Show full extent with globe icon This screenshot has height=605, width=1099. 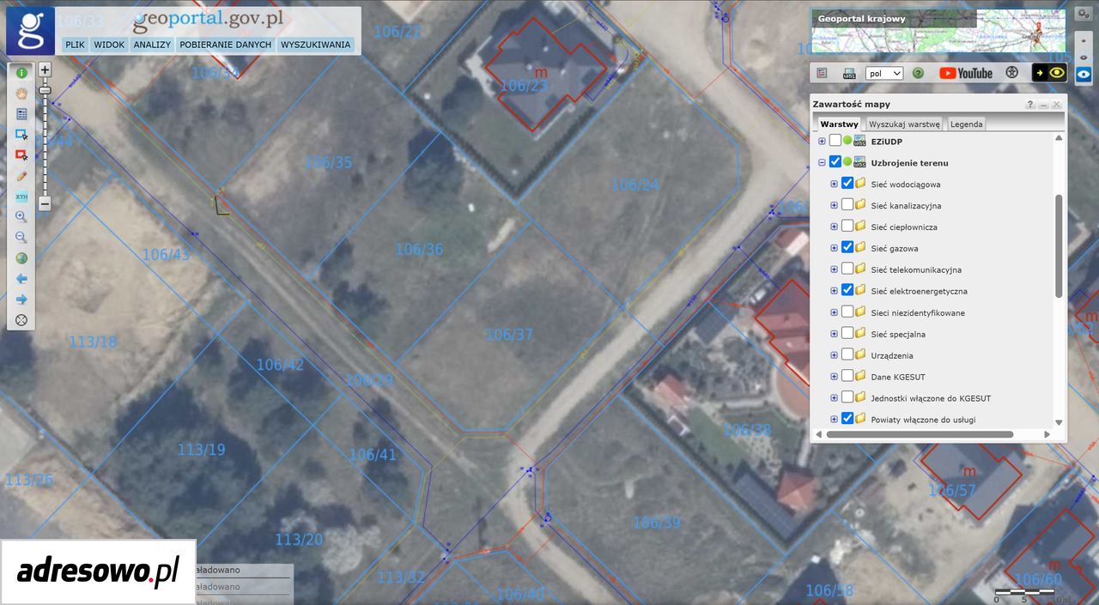[21, 258]
